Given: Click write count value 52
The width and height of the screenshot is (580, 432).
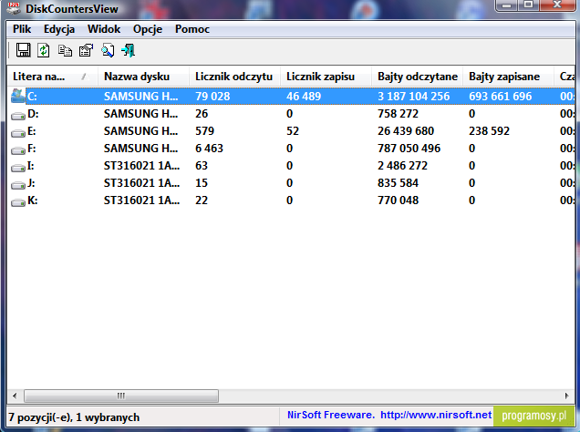Looking at the screenshot, I should click(292, 131).
